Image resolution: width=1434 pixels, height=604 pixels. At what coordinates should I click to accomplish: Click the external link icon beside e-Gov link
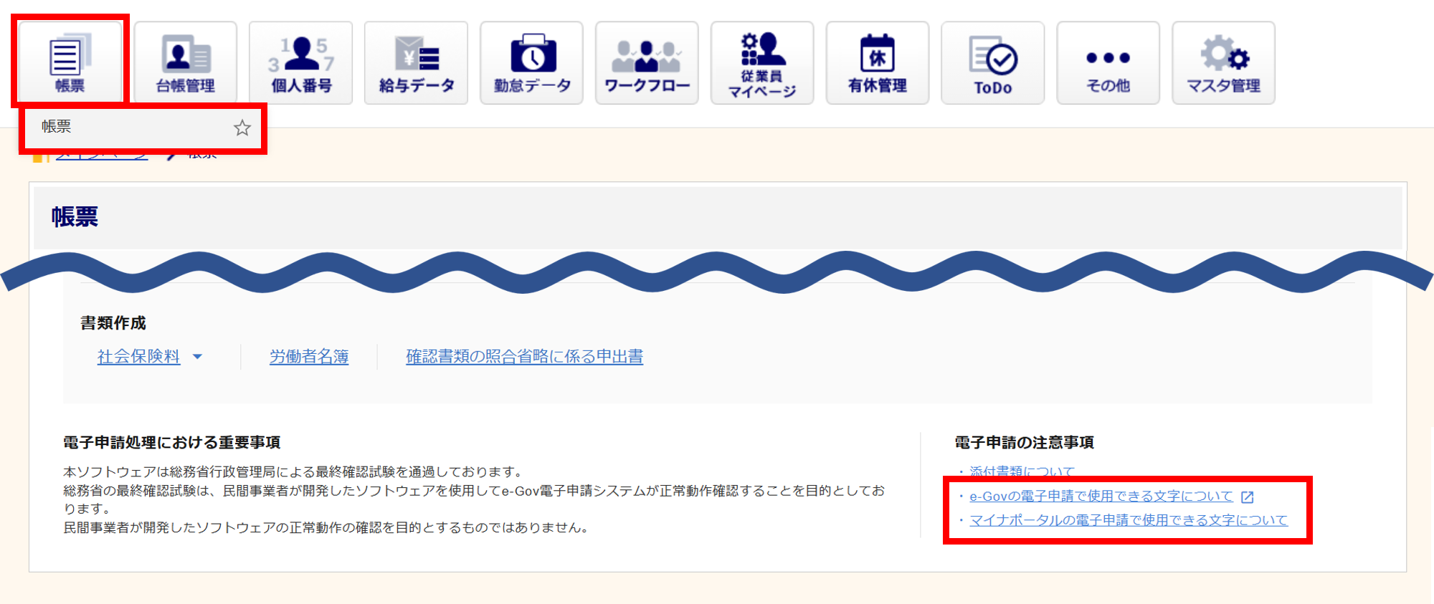coord(1248,497)
